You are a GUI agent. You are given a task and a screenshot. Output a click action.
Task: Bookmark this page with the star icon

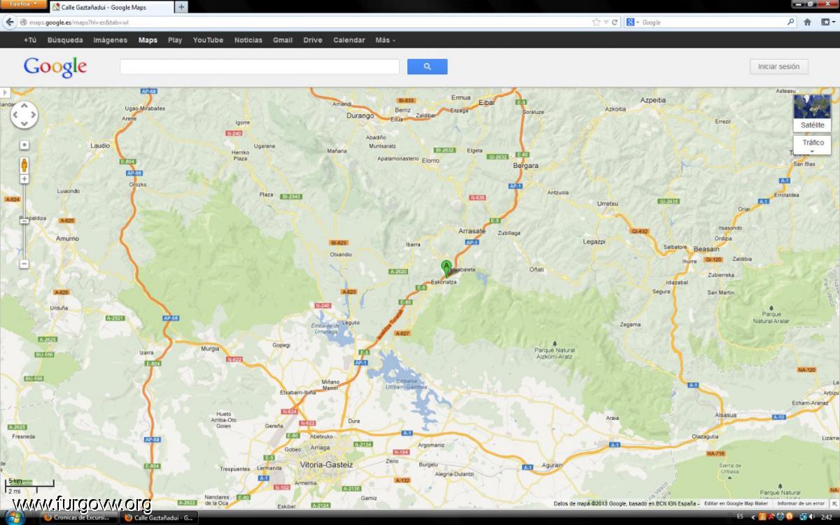[596, 22]
